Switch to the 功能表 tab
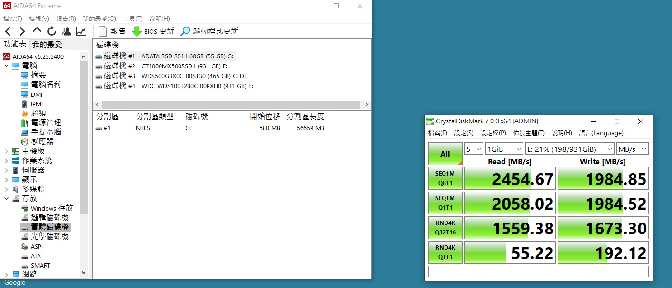The image size is (672, 288). pos(15,44)
